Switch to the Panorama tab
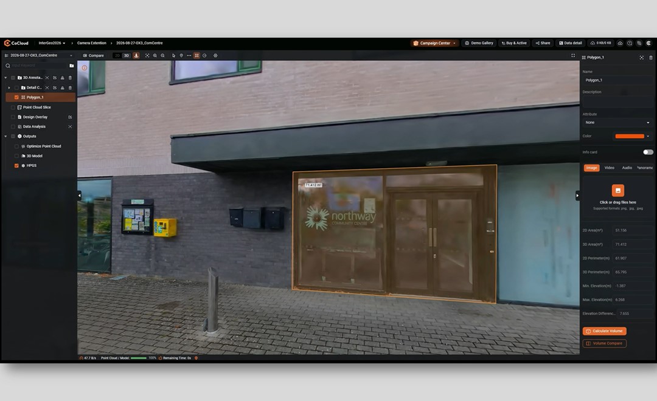 pyautogui.click(x=645, y=168)
